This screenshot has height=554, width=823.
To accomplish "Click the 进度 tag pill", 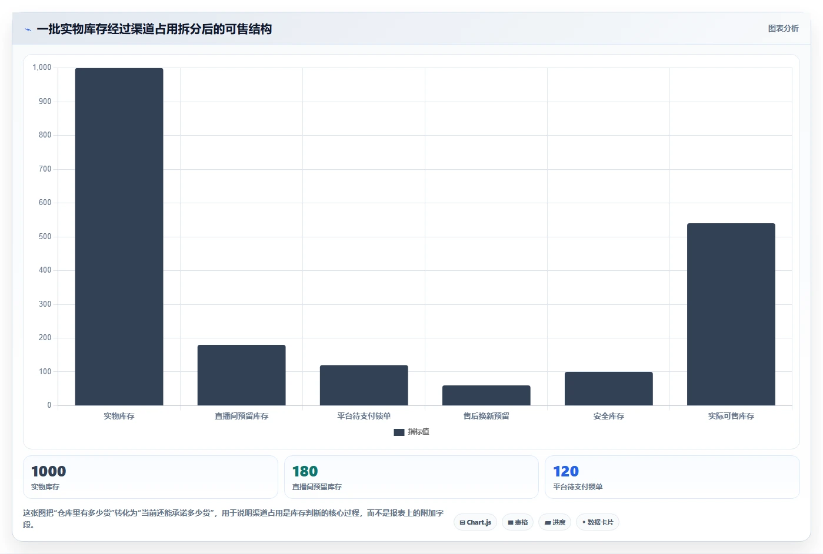I will pos(555,522).
